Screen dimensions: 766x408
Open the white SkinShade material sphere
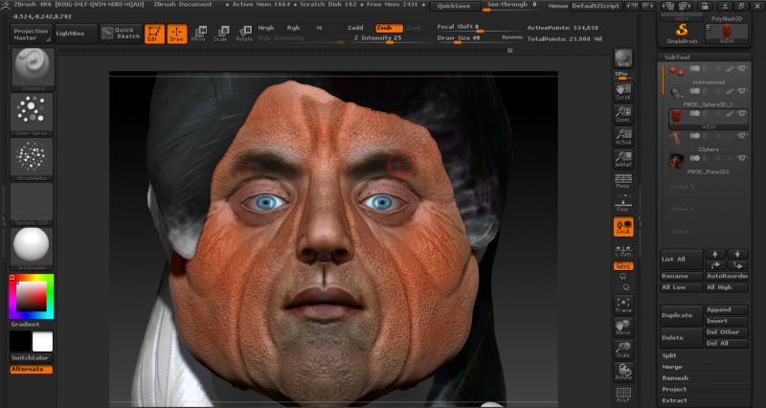pyautogui.click(x=32, y=248)
